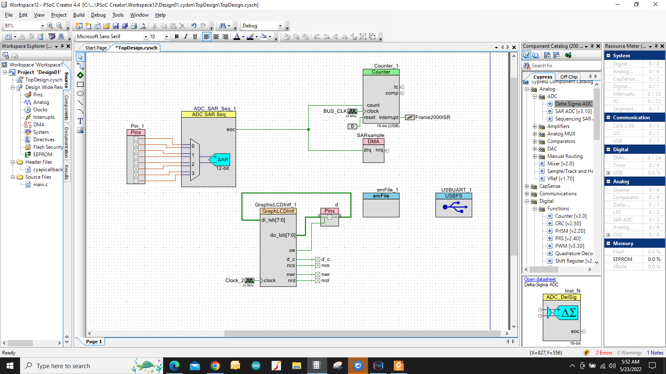
Task: Click the find binoculars icon
Action: [222, 26]
